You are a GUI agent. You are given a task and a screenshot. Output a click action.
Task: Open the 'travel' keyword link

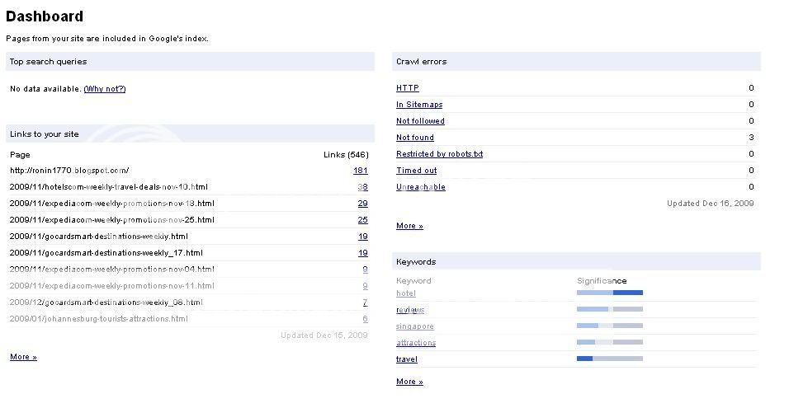pos(407,359)
